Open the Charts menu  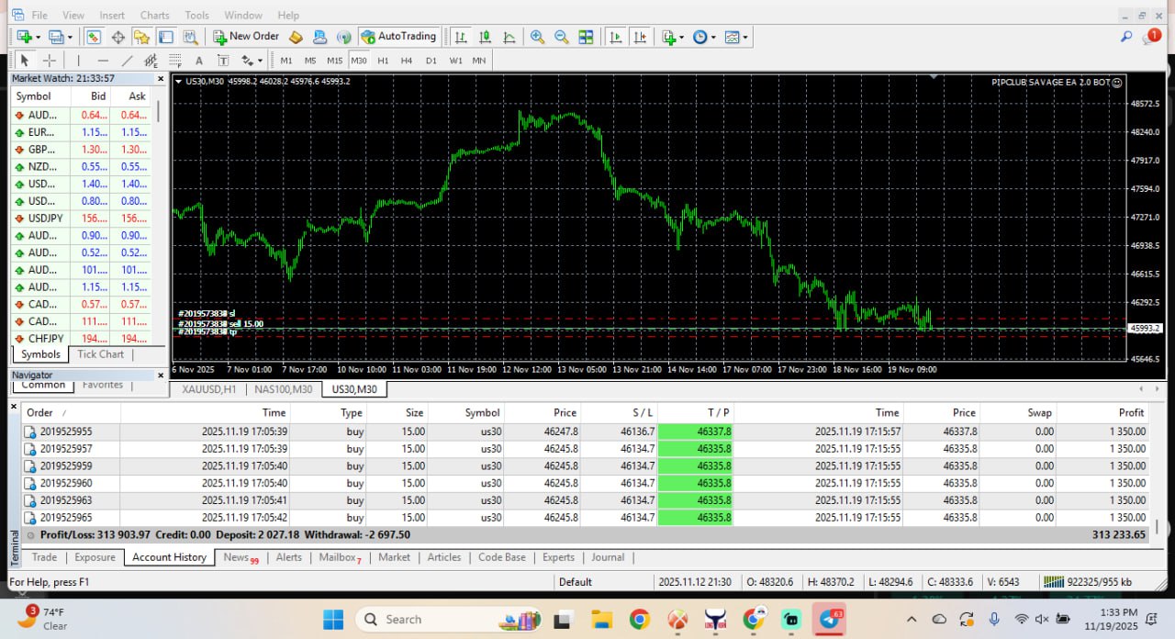click(x=154, y=15)
